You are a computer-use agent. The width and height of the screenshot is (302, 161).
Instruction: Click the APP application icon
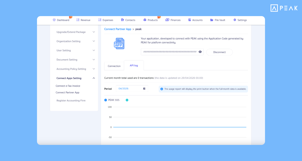(119, 43)
